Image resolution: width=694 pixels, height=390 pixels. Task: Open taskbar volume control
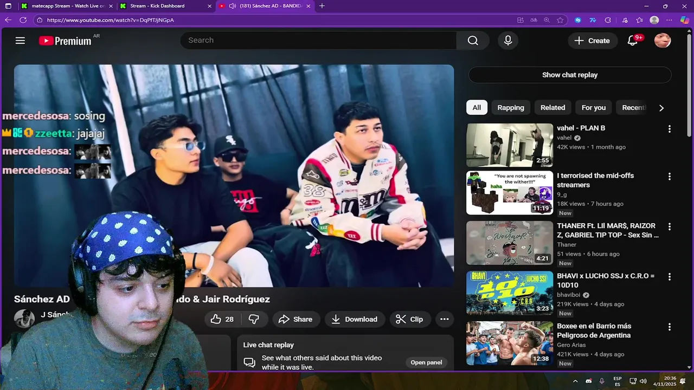[x=643, y=381]
